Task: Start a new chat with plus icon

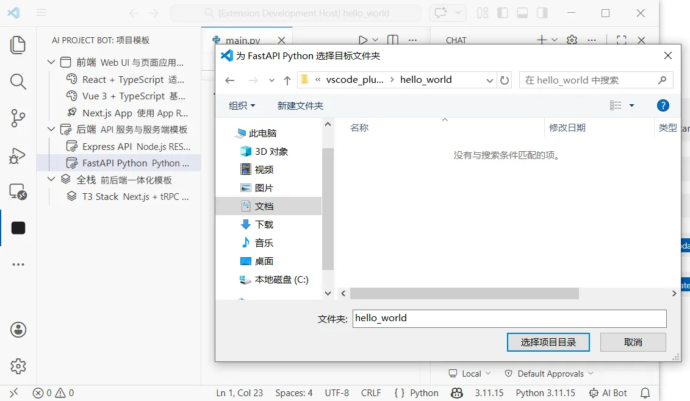Action: (x=542, y=40)
